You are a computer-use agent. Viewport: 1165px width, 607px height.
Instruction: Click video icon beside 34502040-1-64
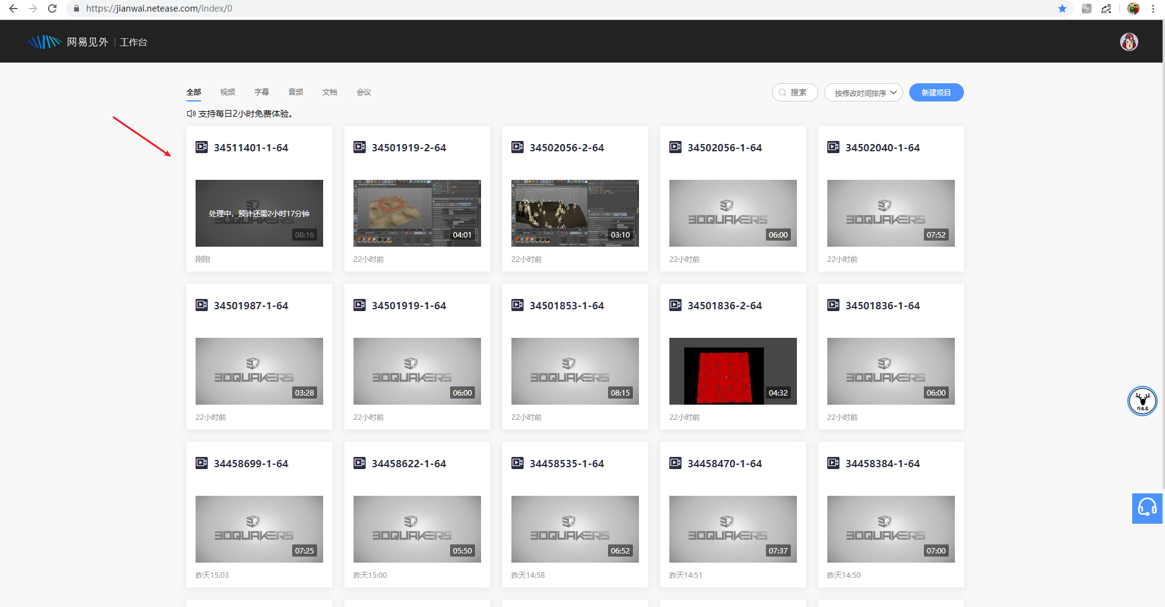833,147
